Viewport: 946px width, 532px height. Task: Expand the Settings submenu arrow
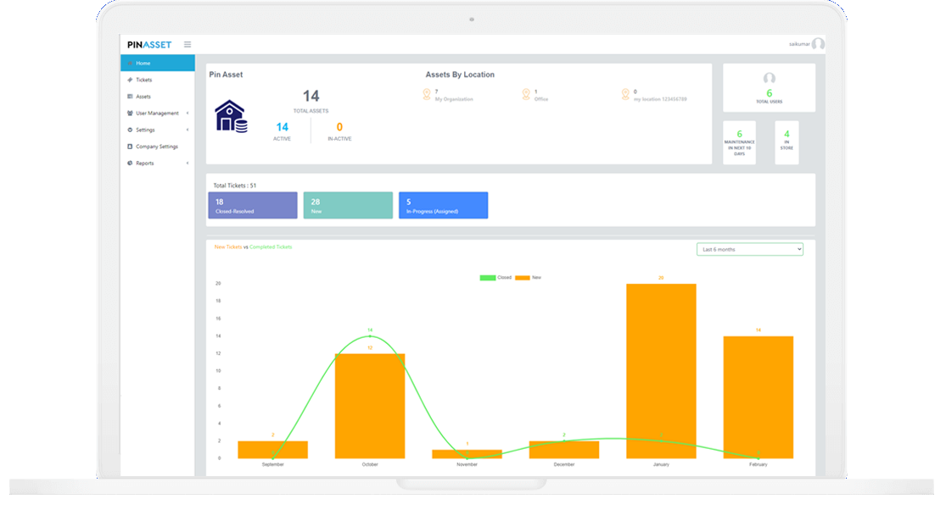click(188, 130)
